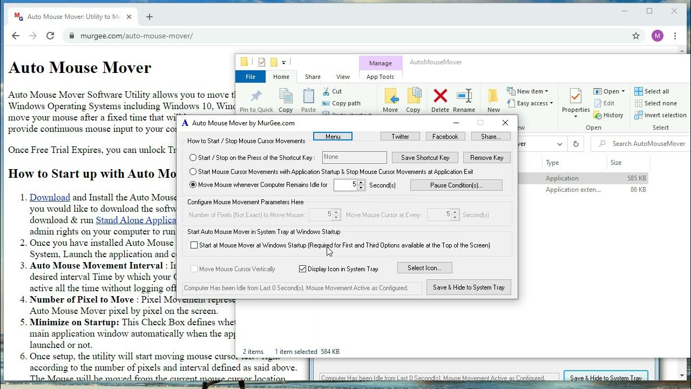
Task: Open Download link on webpage
Action: (x=50, y=197)
